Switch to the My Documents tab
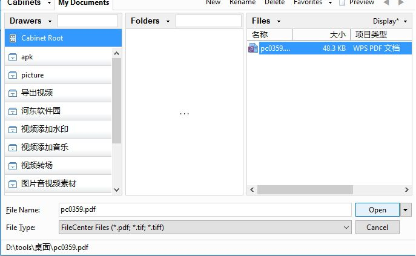 point(84,3)
